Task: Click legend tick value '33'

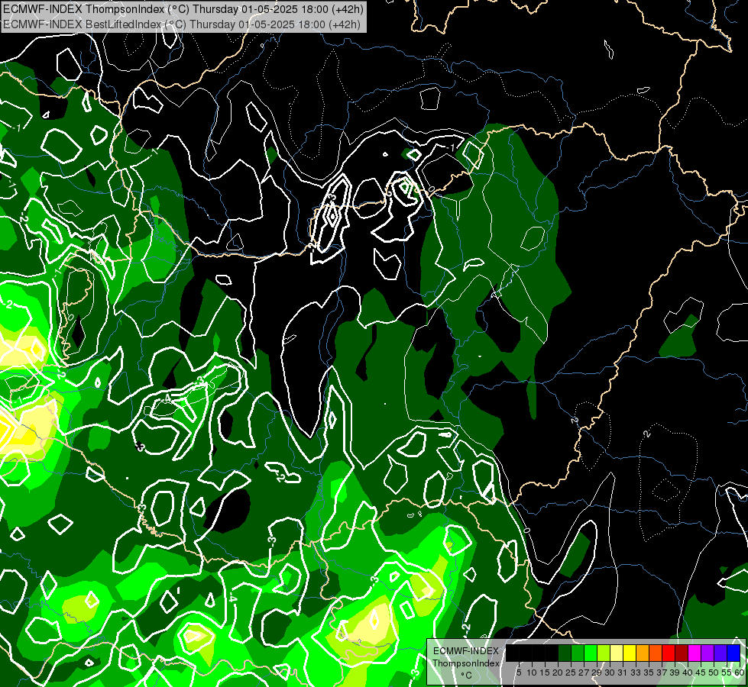Action: (636, 672)
